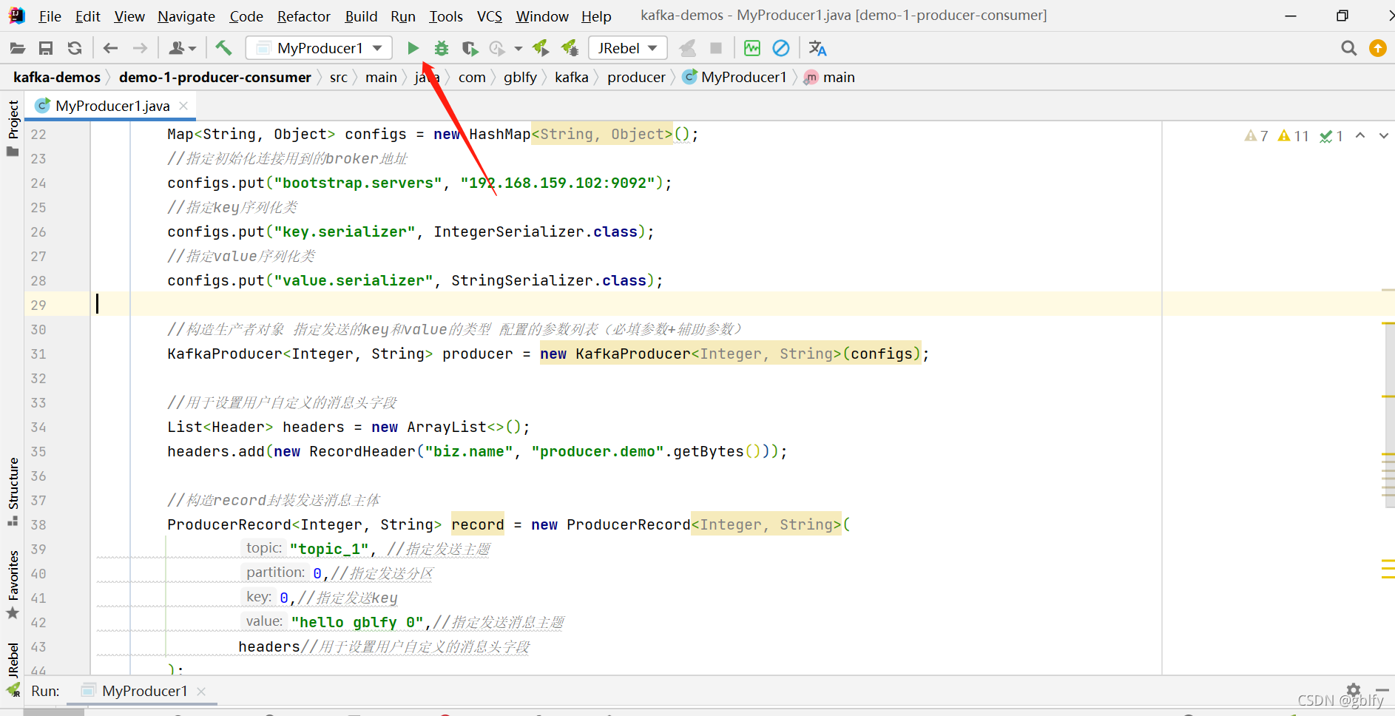Click the typo count indicator 1
This screenshot has height=716, width=1395.
[x=1331, y=135]
